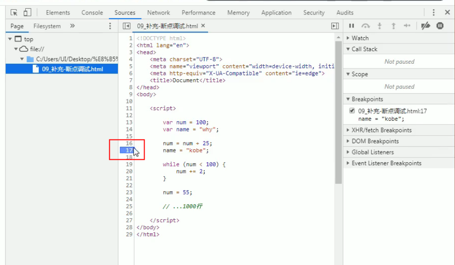The height and width of the screenshot is (265, 455).
Task: Collapse the file:// tree node
Action: tap(16, 49)
